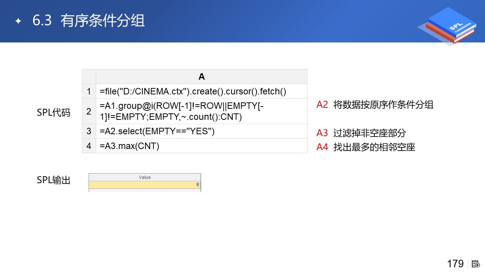Click the A2.select(EMPTY=="YES") cell

coord(157,131)
